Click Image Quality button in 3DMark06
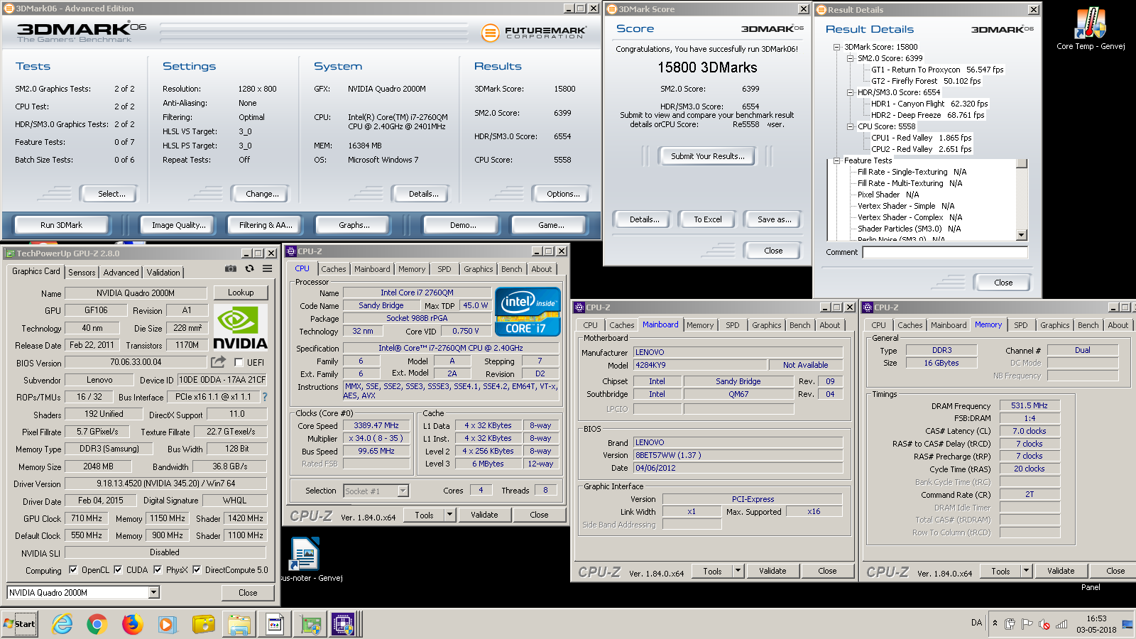 178,225
